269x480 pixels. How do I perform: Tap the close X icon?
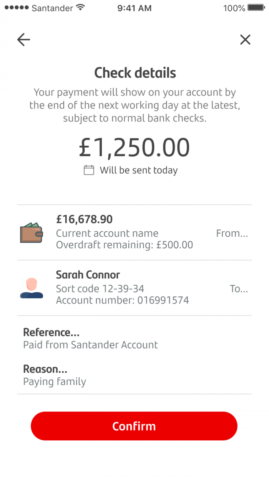(x=245, y=39)
